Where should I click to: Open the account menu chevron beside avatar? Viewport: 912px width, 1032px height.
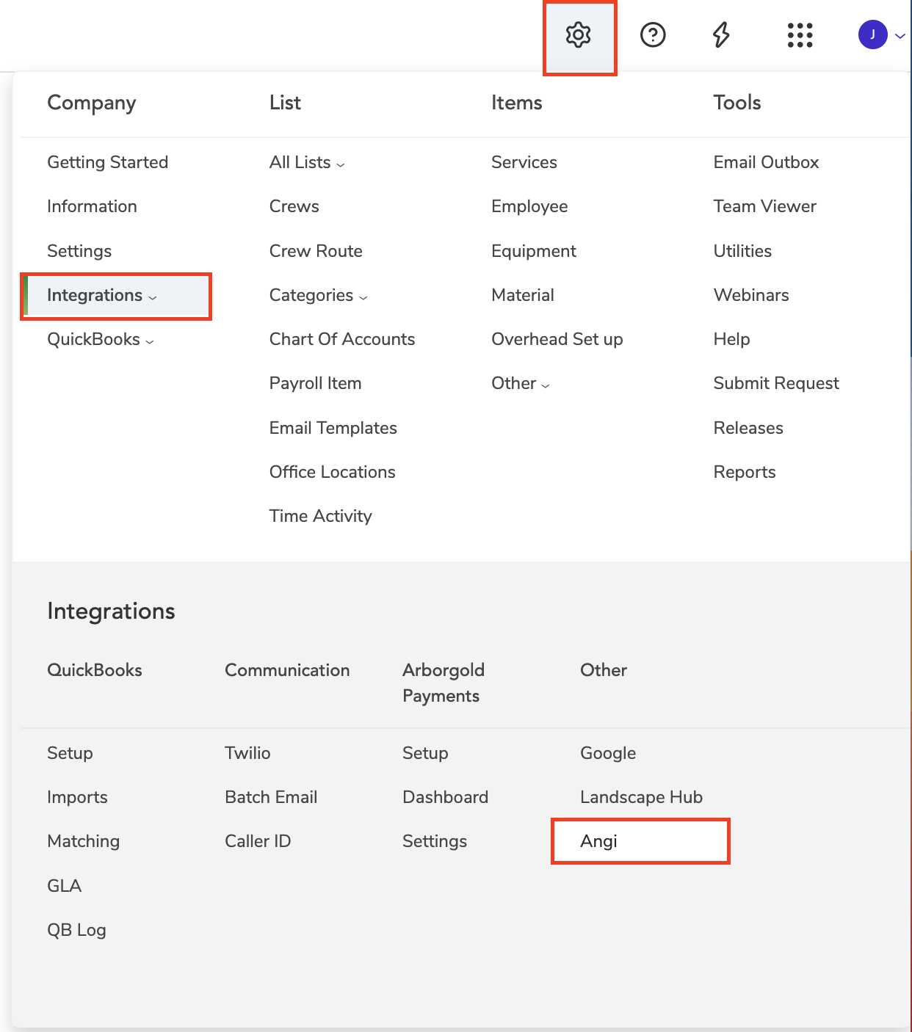pyautogui.click(x=900, y=35)
